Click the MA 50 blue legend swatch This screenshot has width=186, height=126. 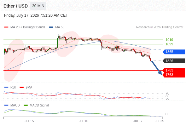(51, 27)
